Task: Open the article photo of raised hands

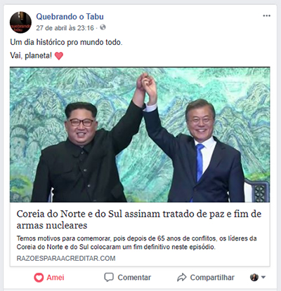Action: click(140, 135)
